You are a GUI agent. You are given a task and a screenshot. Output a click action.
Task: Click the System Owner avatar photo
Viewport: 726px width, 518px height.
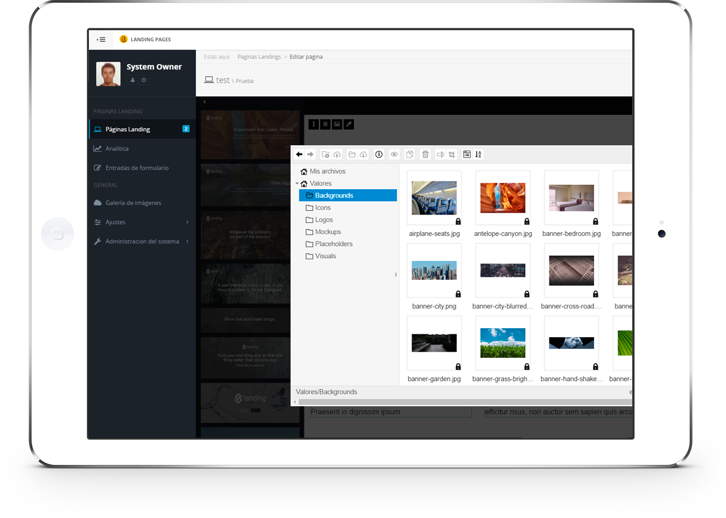tap(108, 74)
